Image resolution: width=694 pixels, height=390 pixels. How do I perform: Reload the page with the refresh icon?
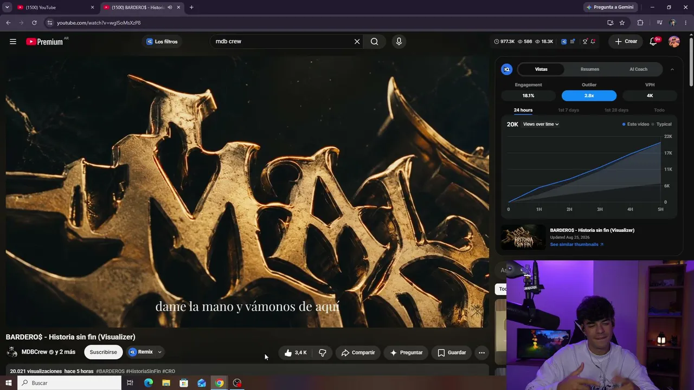34,23
